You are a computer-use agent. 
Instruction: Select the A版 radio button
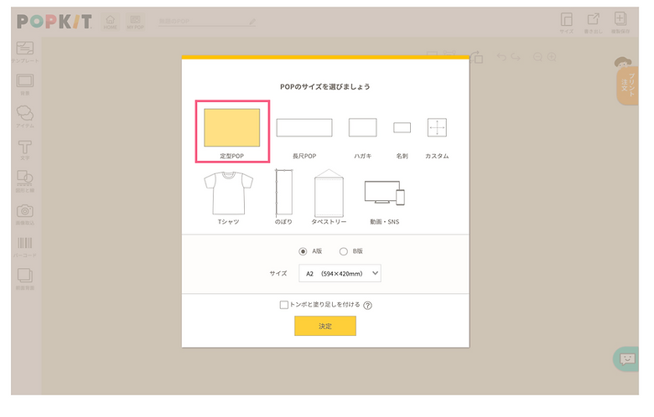click(303, 251)
